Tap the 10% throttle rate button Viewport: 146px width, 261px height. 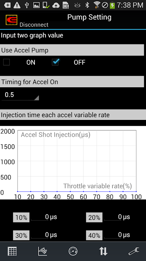pyautogui.click(x=21, y=217)
